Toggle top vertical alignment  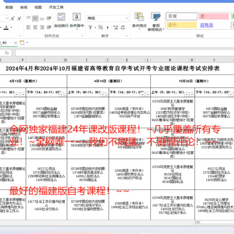tap(28, 18)
